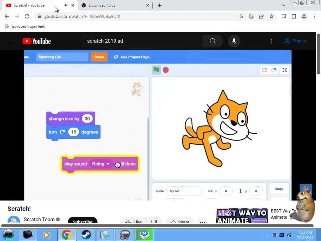Open the media control icon in Chrome toolbar
The height and width of the screenshot is (241, 321).
tap(284, 16)
